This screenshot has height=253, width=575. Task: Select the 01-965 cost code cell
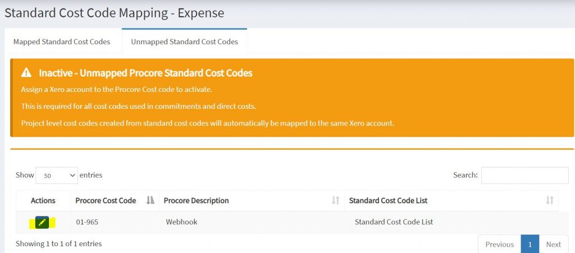click(x=88, y=222)
